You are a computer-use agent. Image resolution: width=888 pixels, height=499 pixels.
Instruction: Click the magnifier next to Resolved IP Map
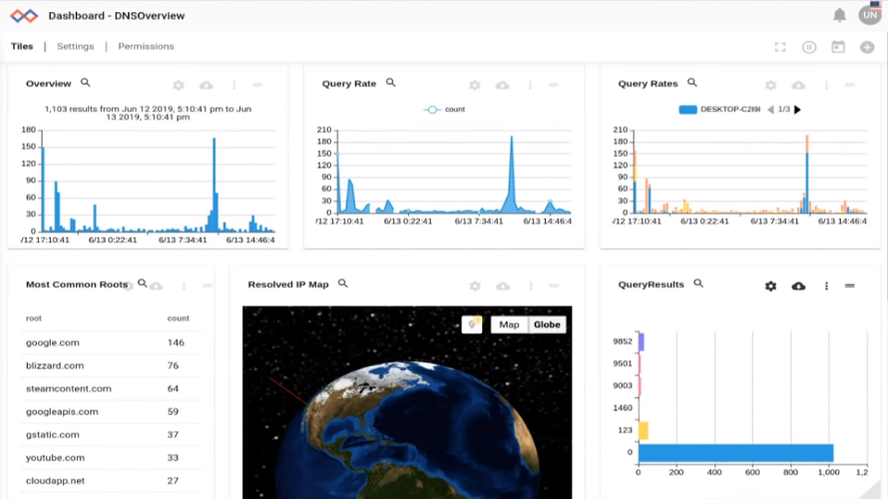[x=343, y=284]
